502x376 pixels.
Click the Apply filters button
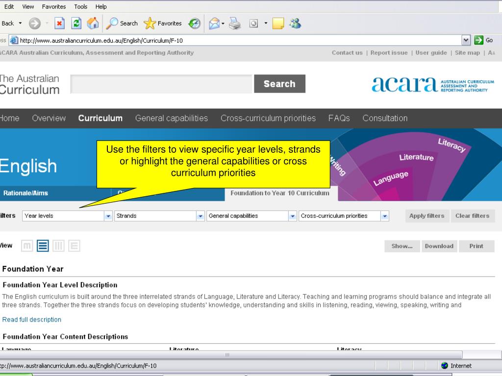[427, 216]
